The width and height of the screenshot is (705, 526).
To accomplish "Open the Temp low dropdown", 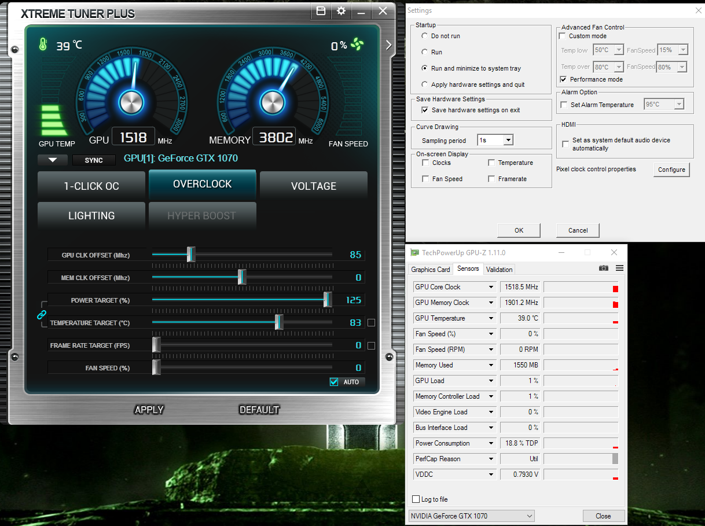I will [x=608, y=50].
